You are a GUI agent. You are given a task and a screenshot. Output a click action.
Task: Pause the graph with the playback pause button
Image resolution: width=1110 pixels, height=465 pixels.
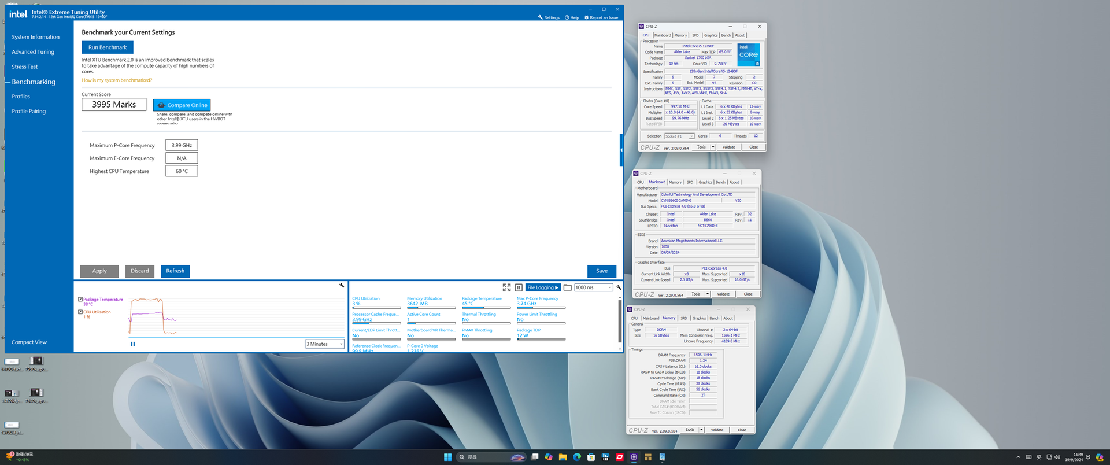(133, 344)
